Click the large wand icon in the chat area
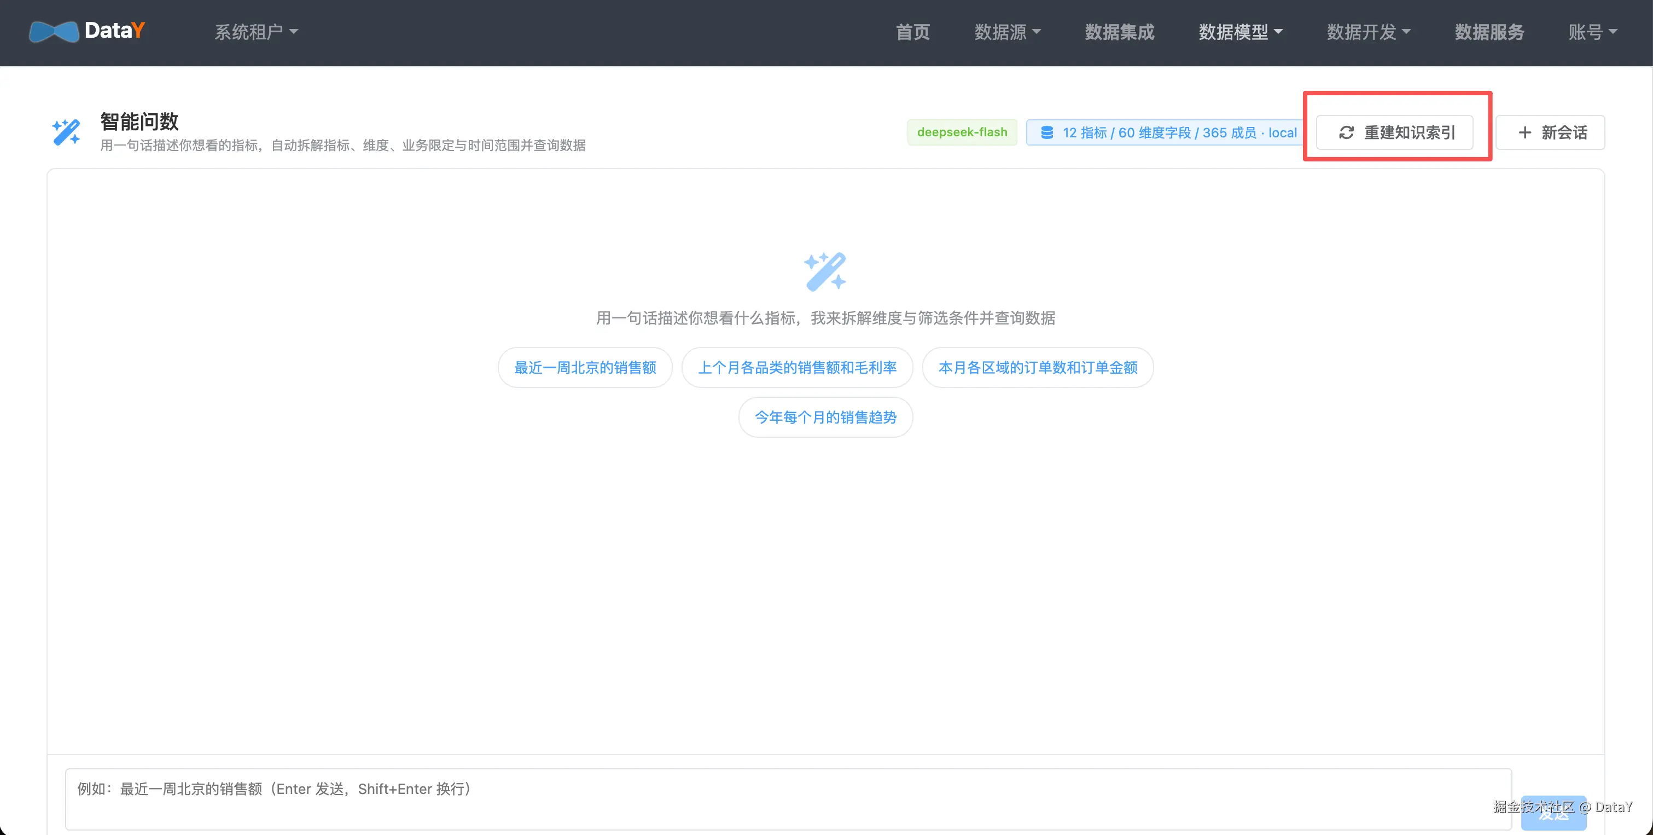This screenshot has height=835, width=1653. pos(825,271)
